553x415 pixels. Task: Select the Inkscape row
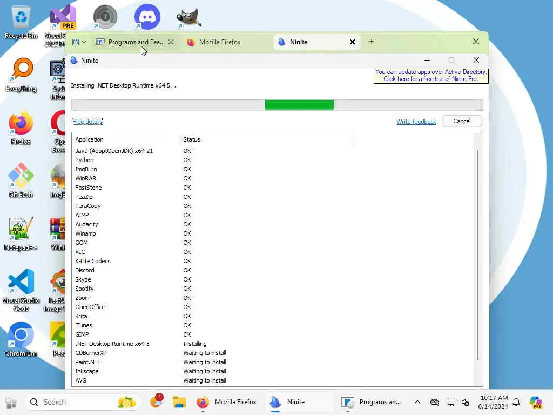click(273, 371)
